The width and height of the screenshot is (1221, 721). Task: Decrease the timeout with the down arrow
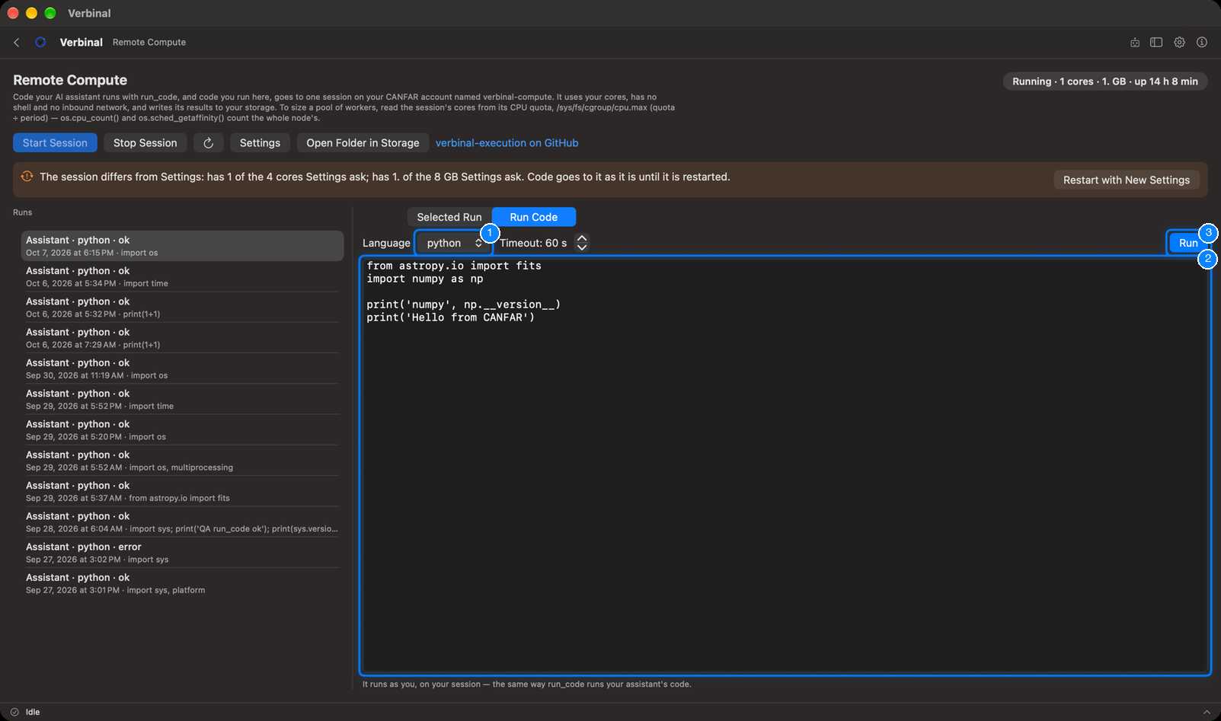(x=582, y=247)
